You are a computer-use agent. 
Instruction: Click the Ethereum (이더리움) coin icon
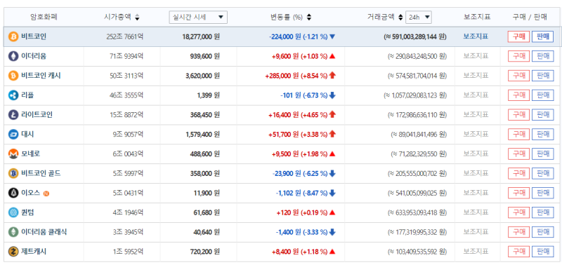13,56
